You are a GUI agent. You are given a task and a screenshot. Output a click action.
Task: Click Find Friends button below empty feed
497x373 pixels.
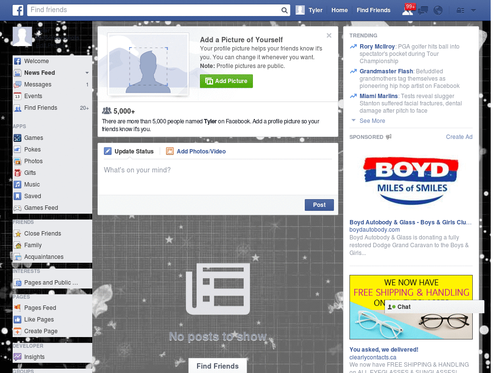click(x=217, y=366)
